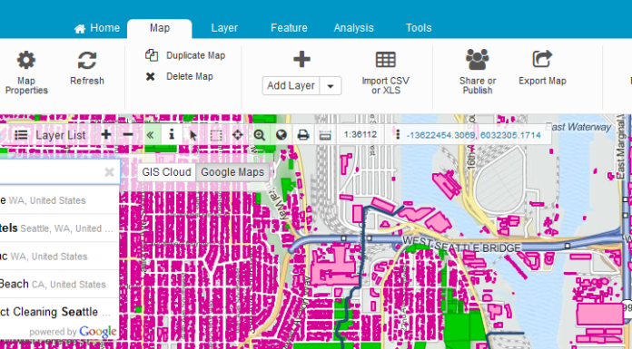Switch basemap to Google Maps
This screenshot has width=632, height=349.
pos(232,172)
